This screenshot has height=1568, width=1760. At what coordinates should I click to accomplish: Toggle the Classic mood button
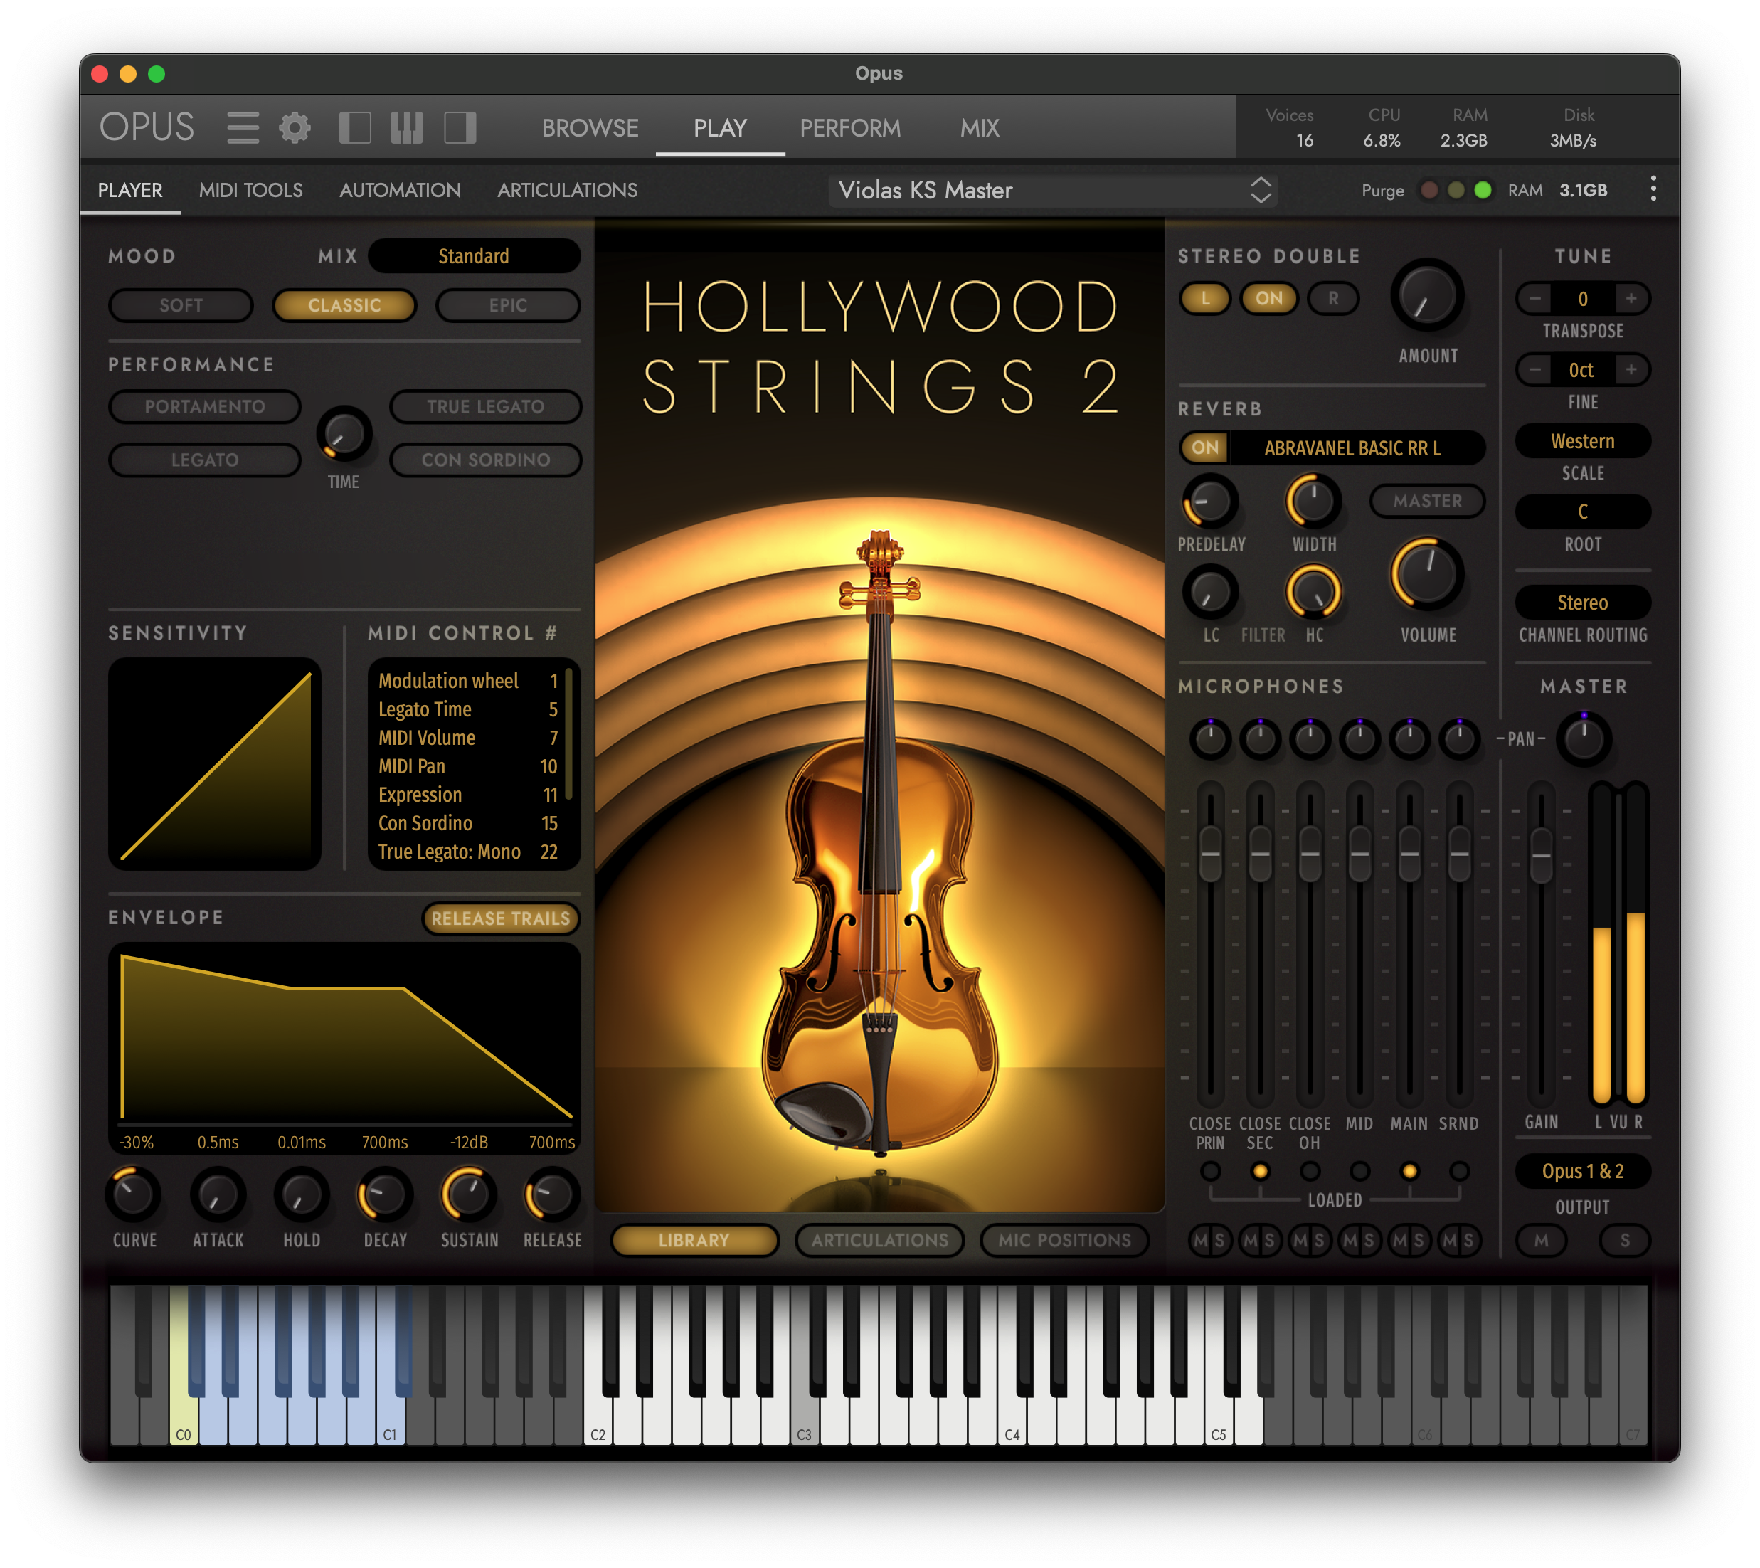(344, 305)
